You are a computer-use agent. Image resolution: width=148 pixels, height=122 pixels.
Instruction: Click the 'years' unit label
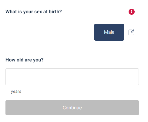coord(16,92)
